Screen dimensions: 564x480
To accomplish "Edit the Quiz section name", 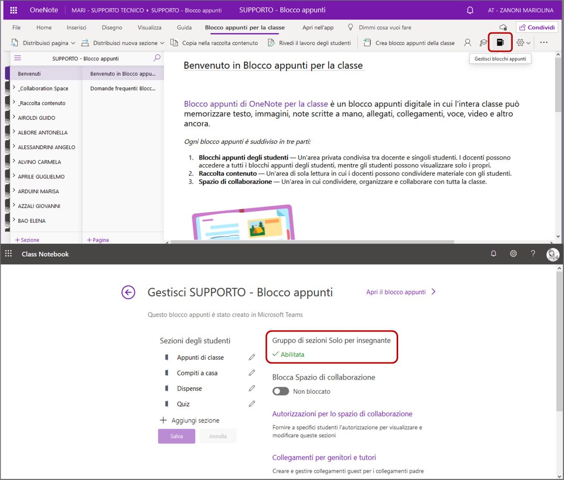I will (x=252, y=404).
